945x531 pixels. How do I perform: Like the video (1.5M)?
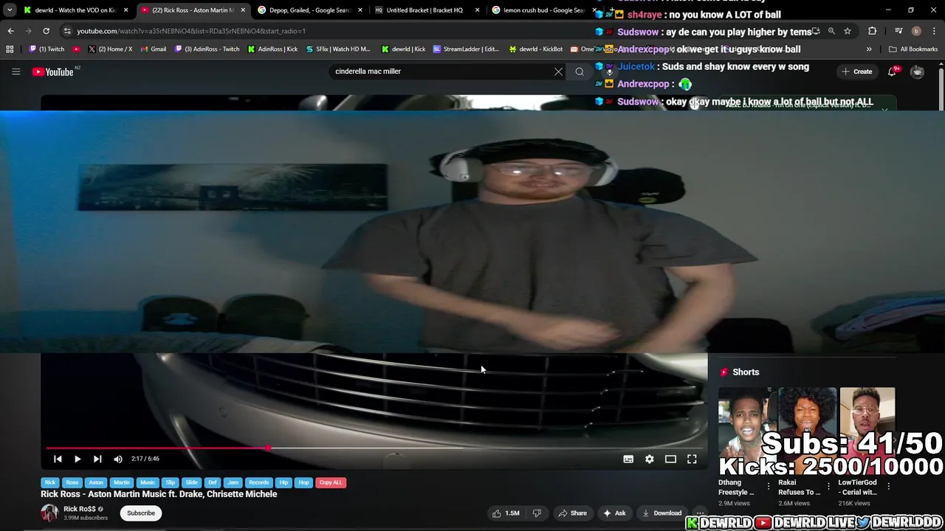(506, 513)
